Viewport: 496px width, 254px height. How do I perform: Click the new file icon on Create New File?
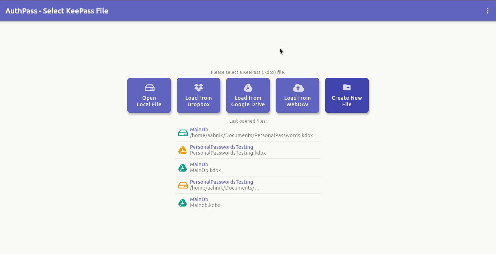tap(347, 87)
